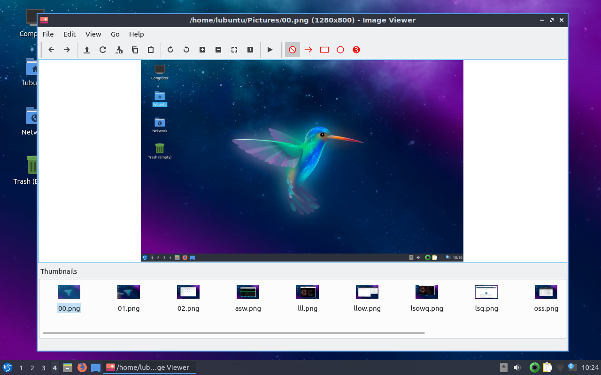Launch Firefox from the taskbar
Image resolution: width=601 pixels, height=375 pixels.
coord(82,367)
